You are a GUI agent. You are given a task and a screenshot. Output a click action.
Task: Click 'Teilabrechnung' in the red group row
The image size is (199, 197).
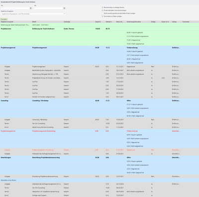pyautogui.click(x=132, y=131)
